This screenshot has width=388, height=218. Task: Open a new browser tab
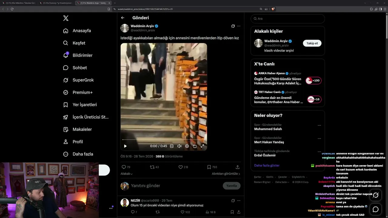tap(115, 3)
